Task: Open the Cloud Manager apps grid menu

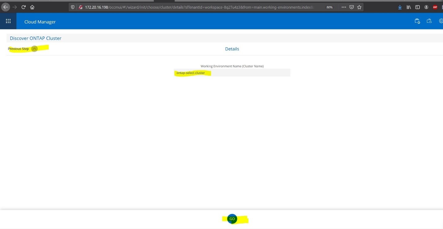Action: coord(8,21)
